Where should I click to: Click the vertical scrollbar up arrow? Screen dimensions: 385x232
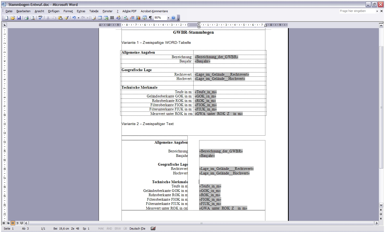click(x=381, y=25)
